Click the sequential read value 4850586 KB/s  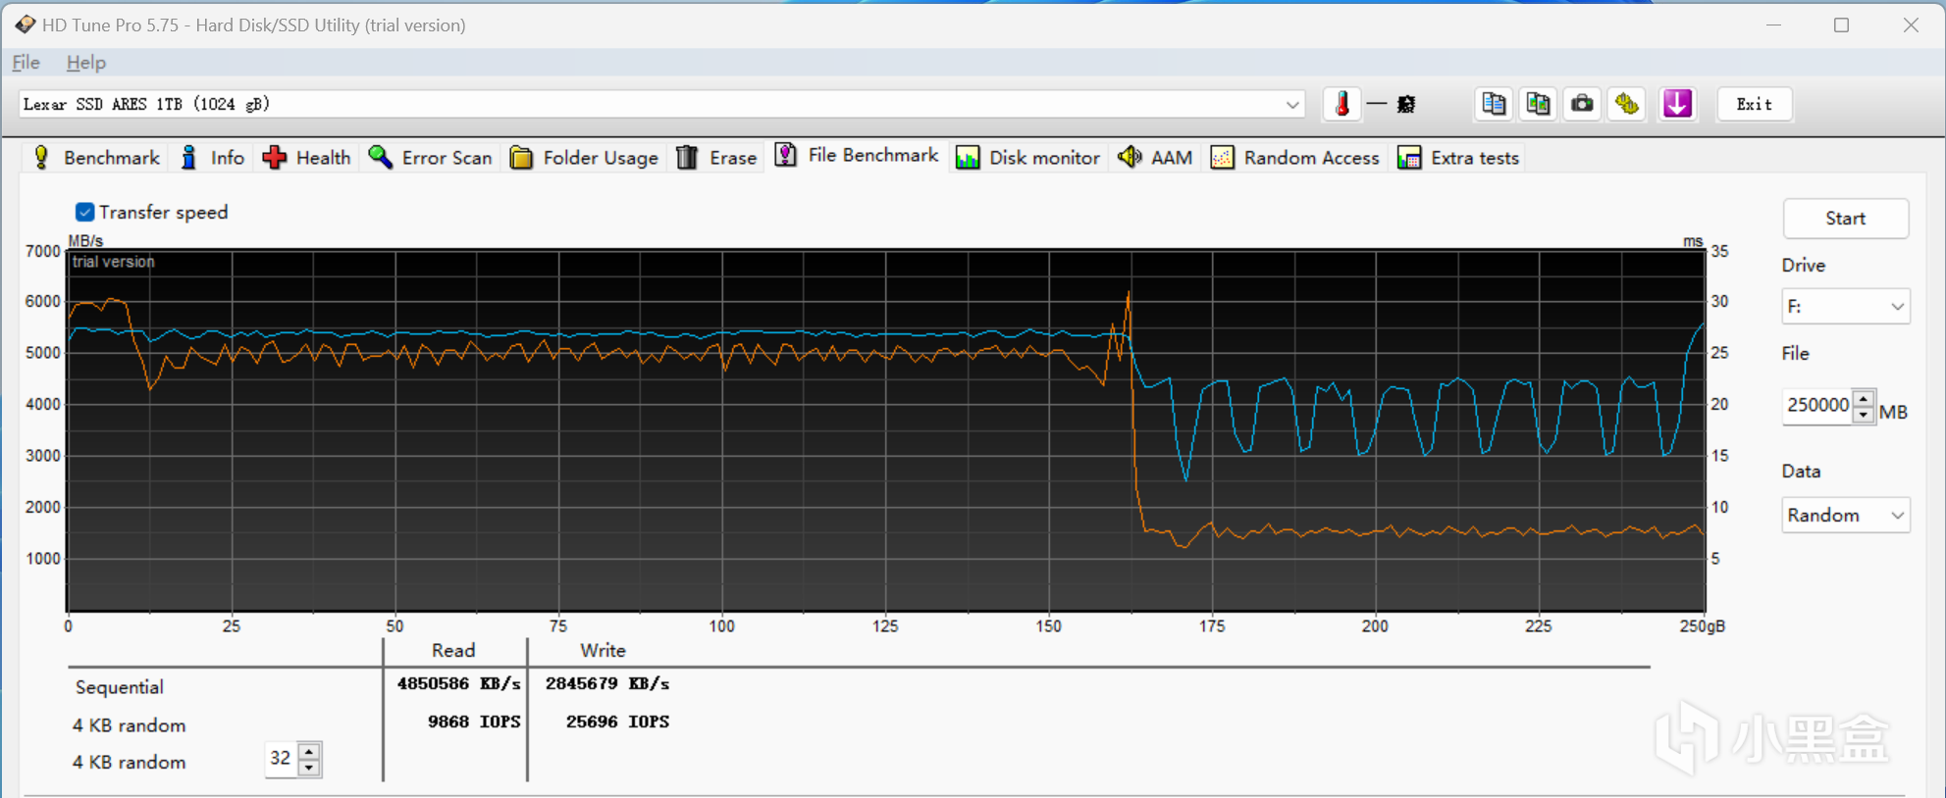click(458, 683)
